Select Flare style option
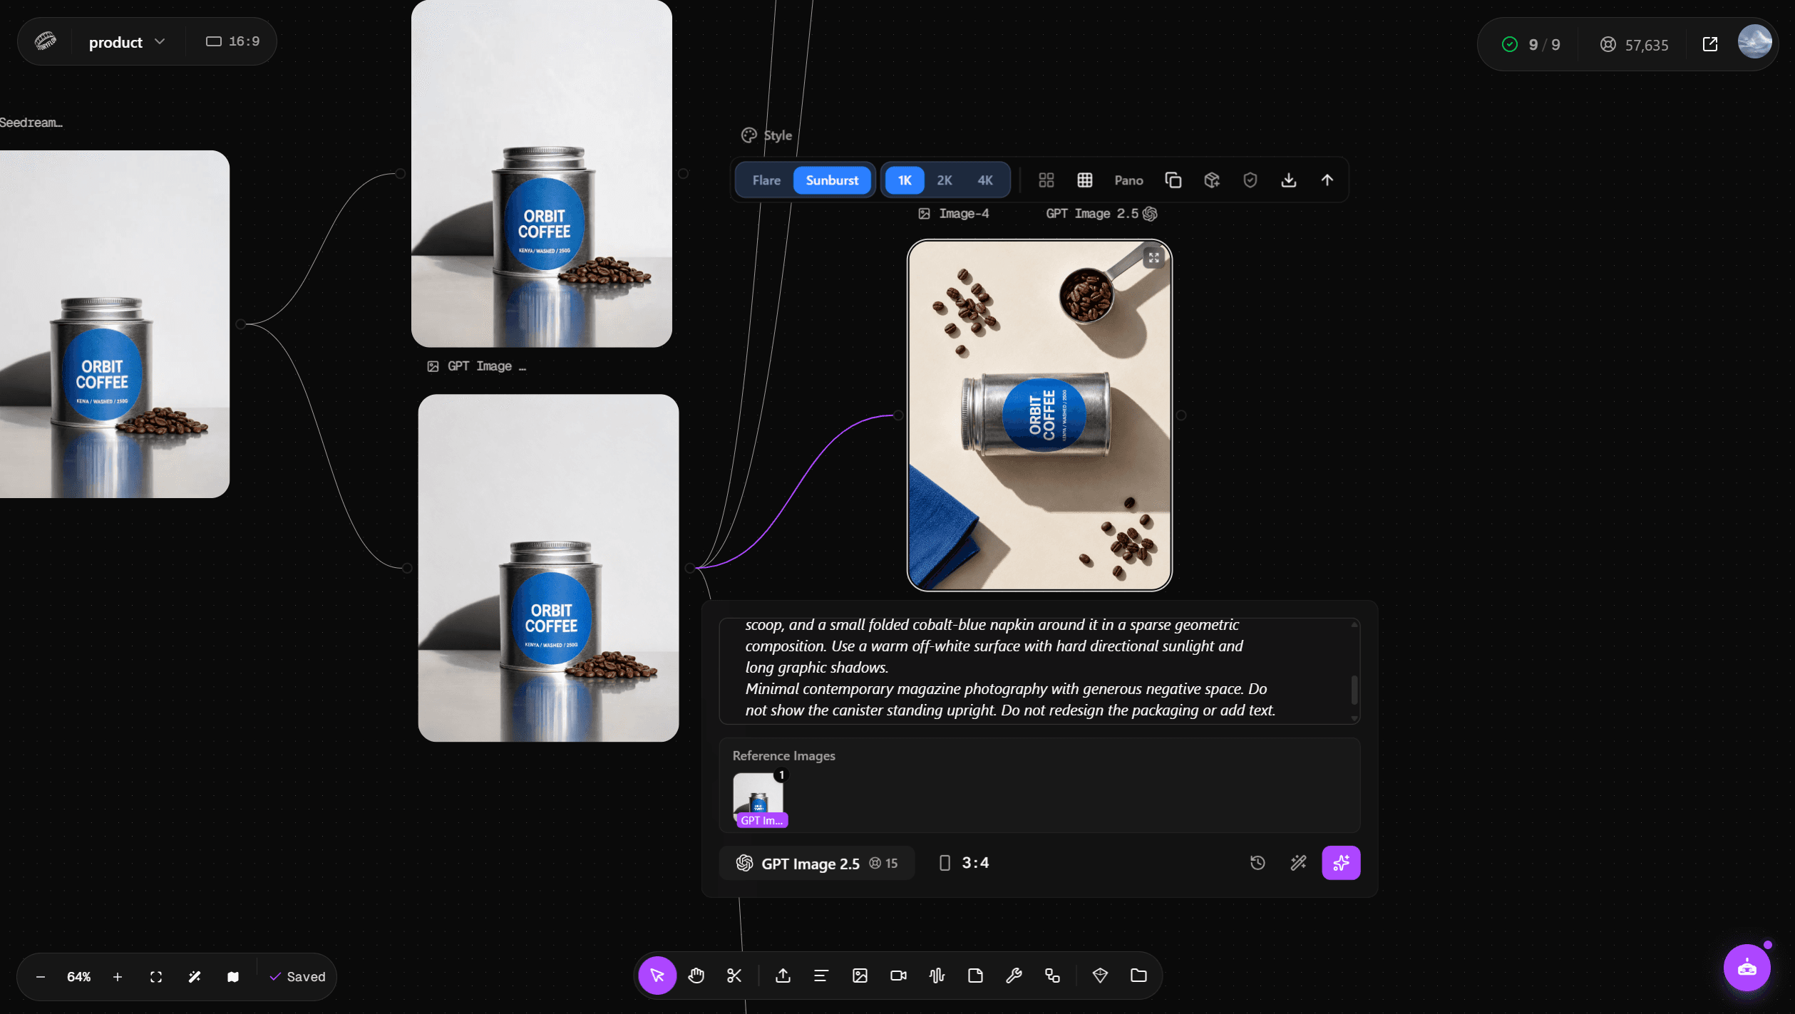 766,180
